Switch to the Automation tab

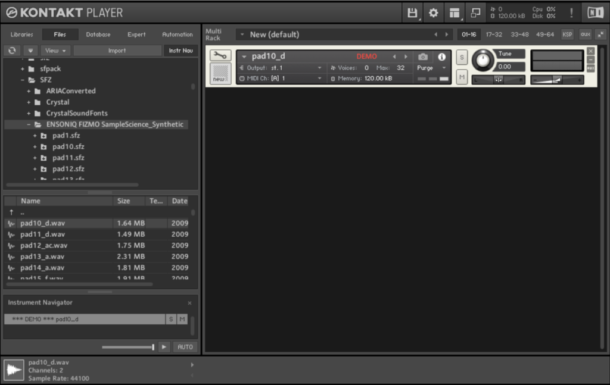click(x=178, y=35)
